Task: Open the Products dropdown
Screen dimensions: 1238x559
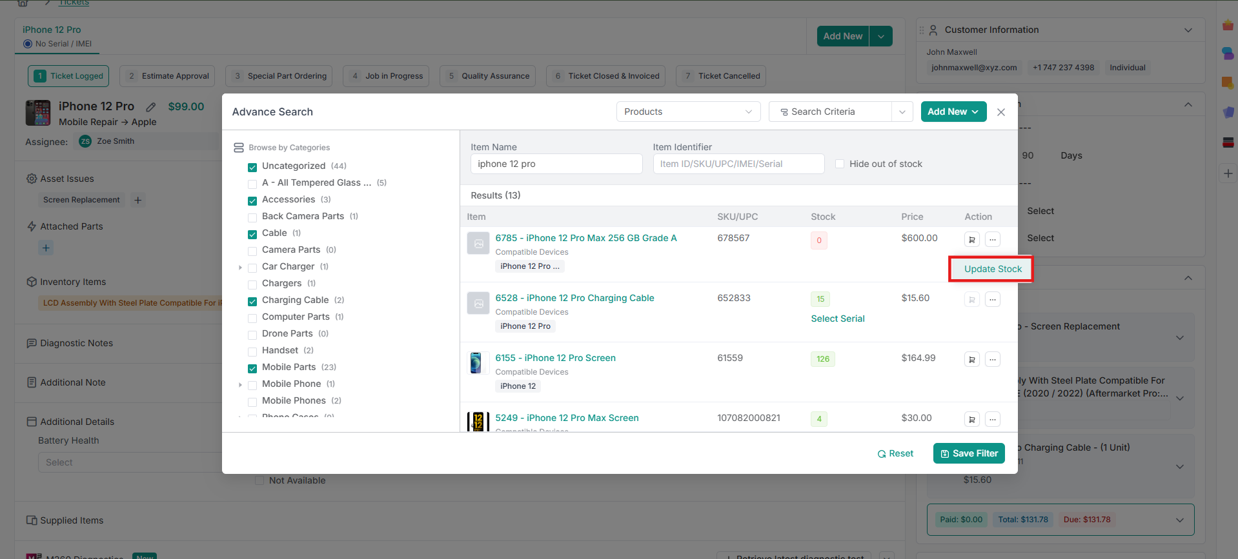Action: (x=688, y=112)
